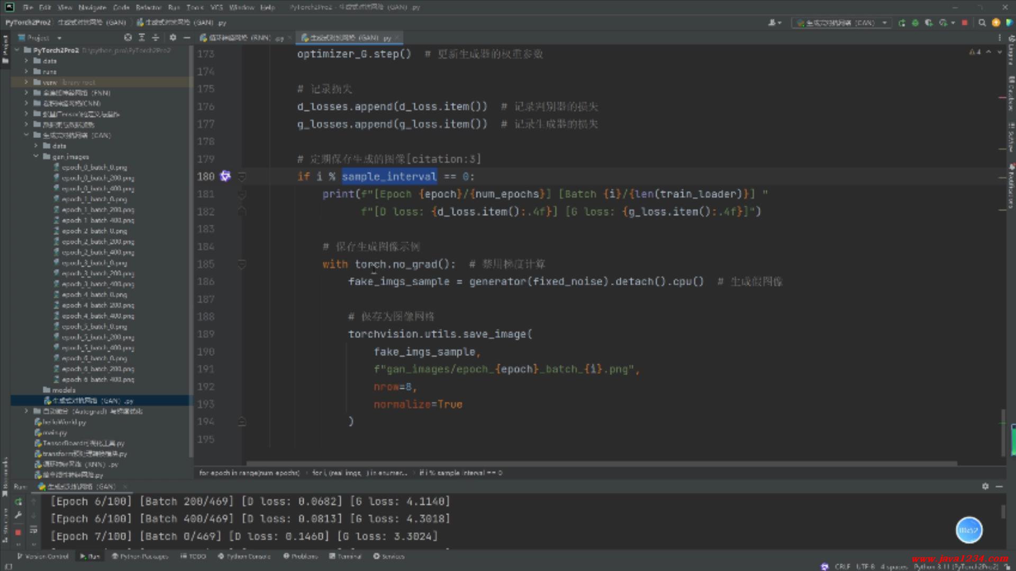This screenshot has width=1016, height=571.
Task: Toggle code fold marker at line 185
Action: point(242,264)
